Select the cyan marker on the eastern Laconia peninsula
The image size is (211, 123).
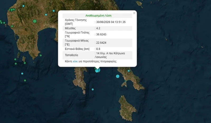tap(129, 71)
